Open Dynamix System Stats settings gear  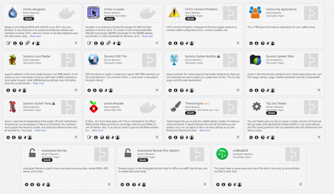tap(251, 90)
